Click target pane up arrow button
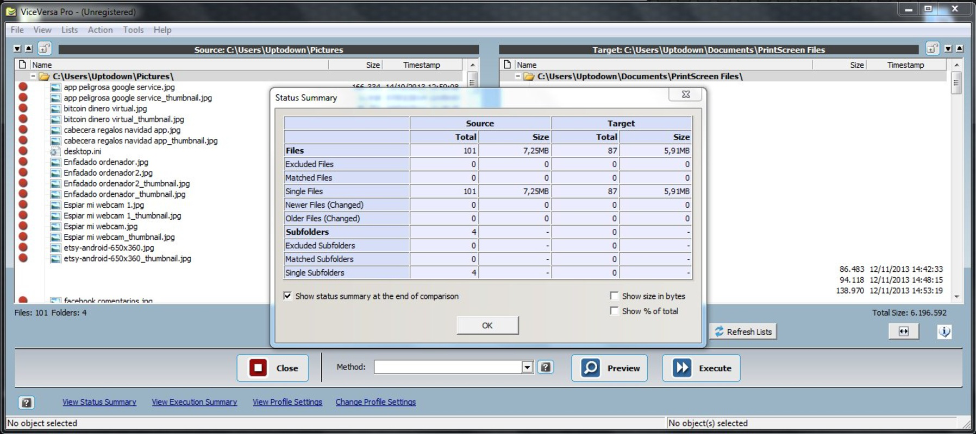The image size is (976, 434). click(960, 49)
